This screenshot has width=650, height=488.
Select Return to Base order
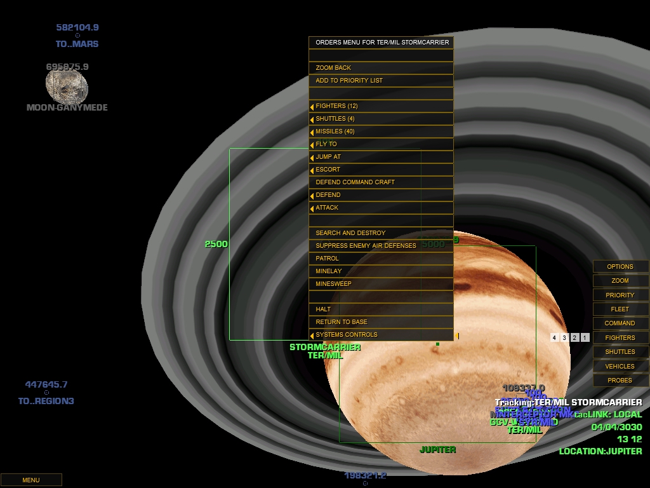tap(381, 322)
